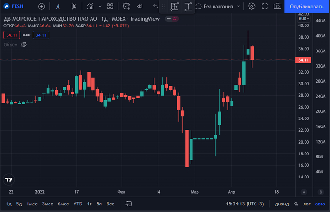Click the add symbol plus icon

point(41,6)
